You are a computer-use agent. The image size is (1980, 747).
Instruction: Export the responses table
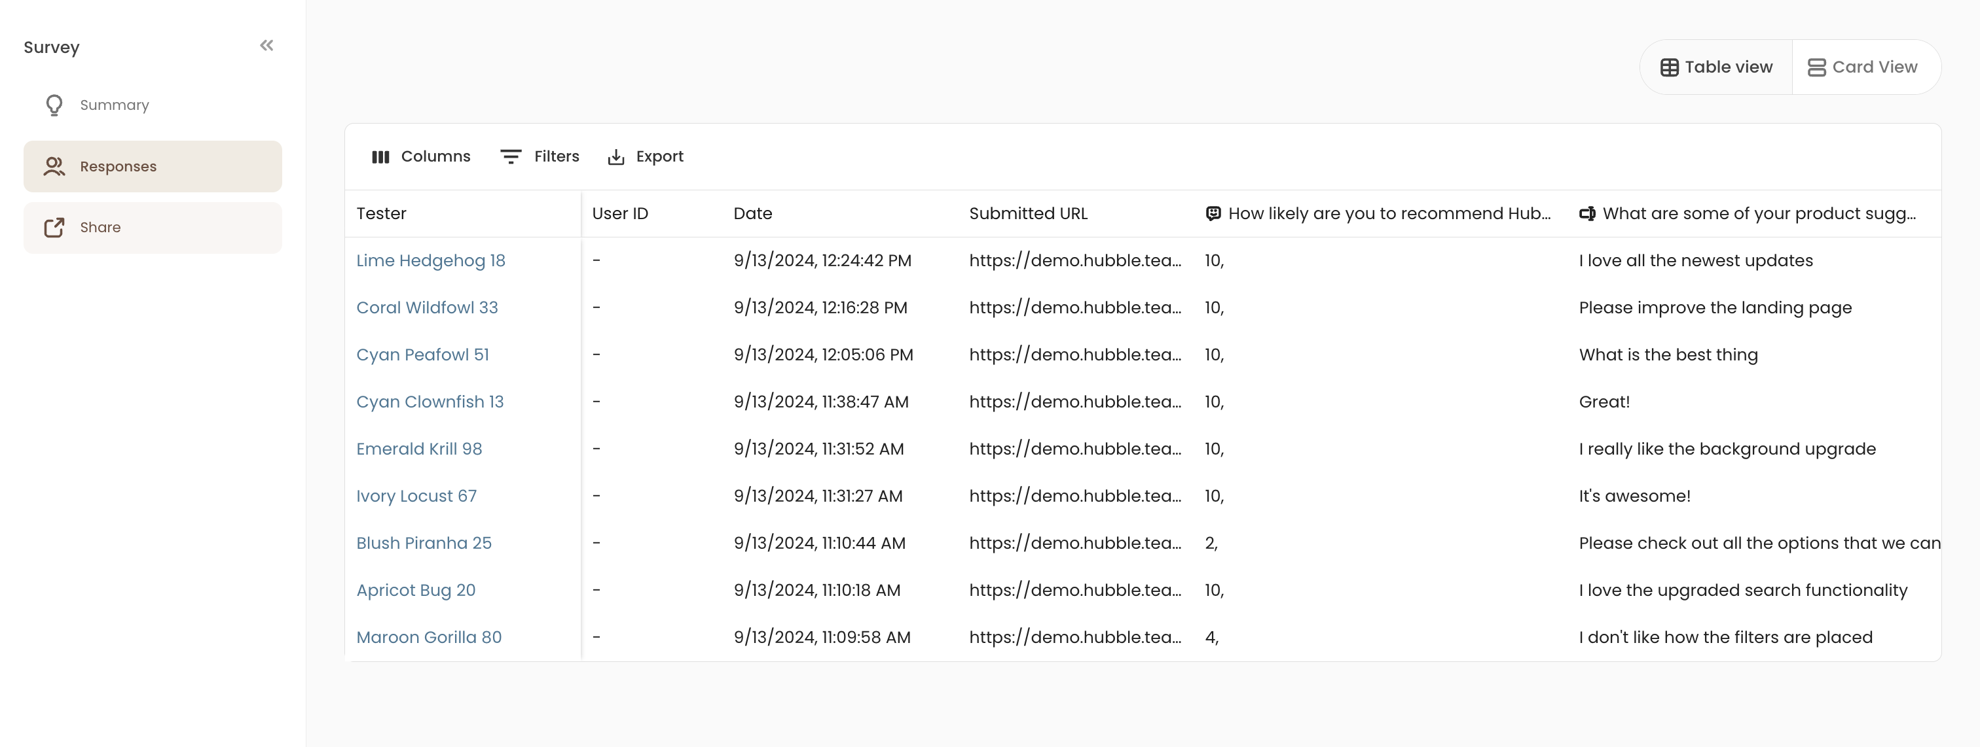pos(645,156)
